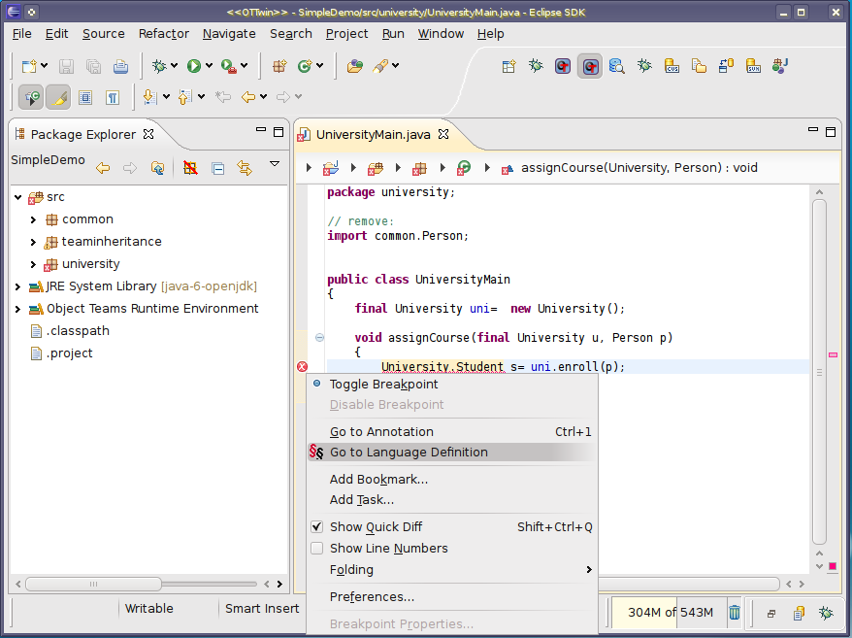The width and height of the screenshot is (852, 638).
Task: Run garbage collector trash icon
Action: tap(734, 613)
